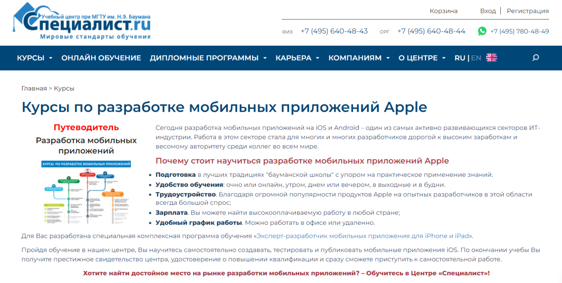This screenshot has height=283, width=562.
Task: Click the red Хотите найти достойное место line
Action: point(286,273)
